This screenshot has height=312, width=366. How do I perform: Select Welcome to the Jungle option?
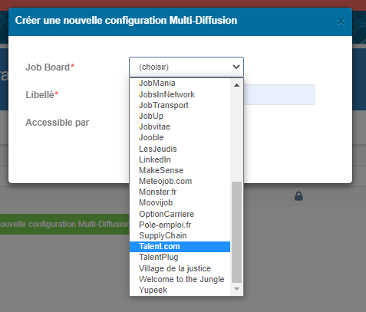[180, 279]
